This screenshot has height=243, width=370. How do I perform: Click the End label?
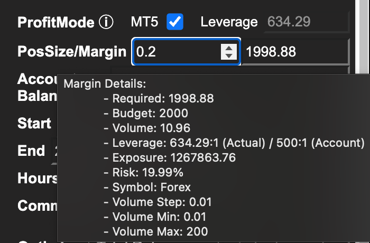coord(31,151)
